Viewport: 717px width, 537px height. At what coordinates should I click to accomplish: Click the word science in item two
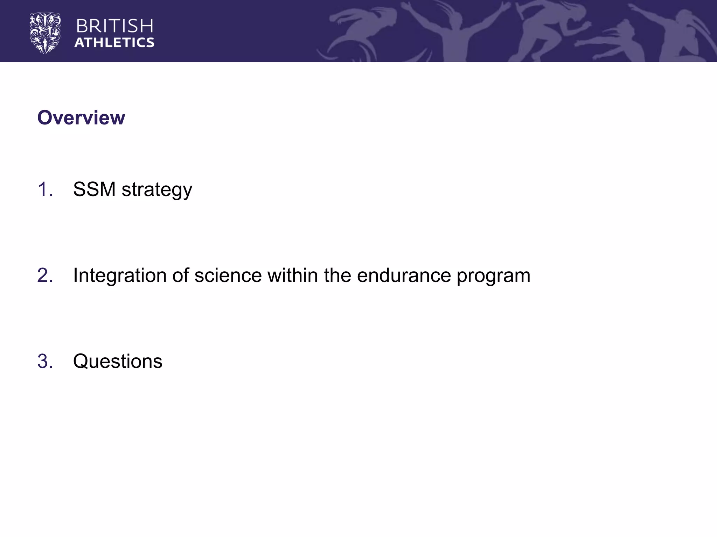(228, 275)
